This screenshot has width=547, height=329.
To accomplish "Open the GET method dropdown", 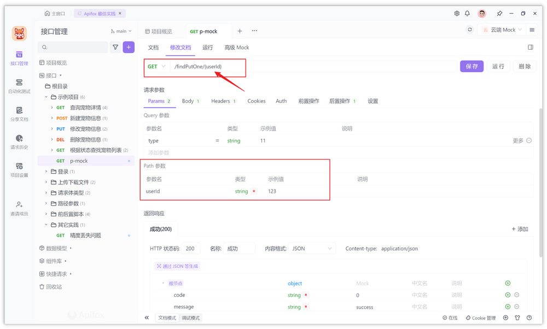I will (156, 67).
